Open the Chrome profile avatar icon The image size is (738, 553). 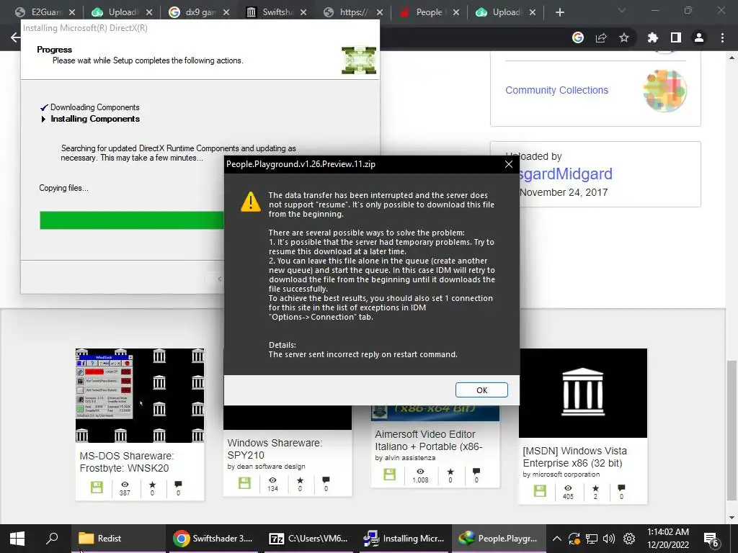[699, 37]
